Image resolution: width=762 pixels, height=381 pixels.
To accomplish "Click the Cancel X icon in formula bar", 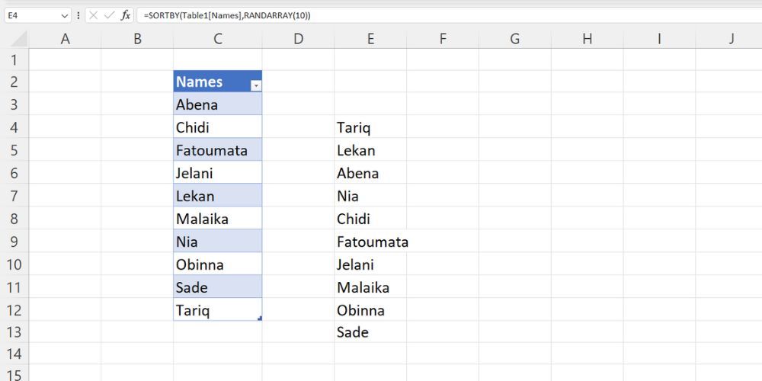I will (93, 15).
